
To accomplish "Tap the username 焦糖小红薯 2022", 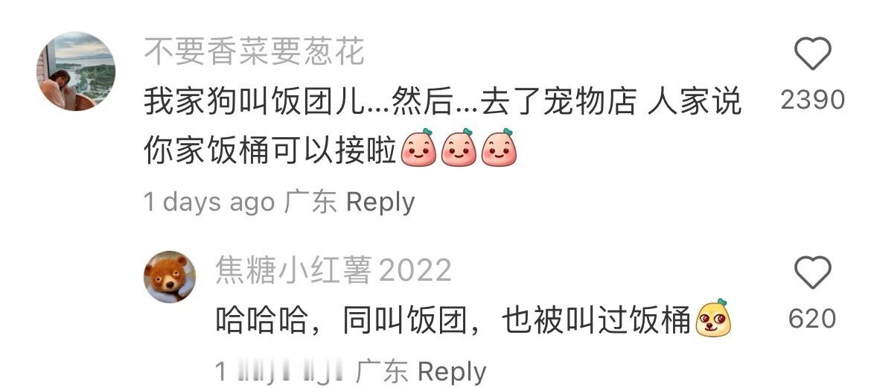I will pos(334,271).
